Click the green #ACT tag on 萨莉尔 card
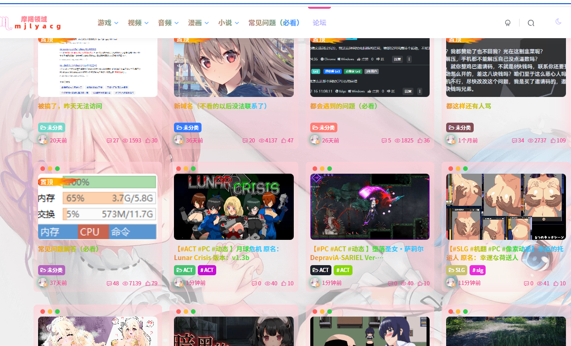Image resolution: width=571 pixels, height=346 pixels. 343,270
